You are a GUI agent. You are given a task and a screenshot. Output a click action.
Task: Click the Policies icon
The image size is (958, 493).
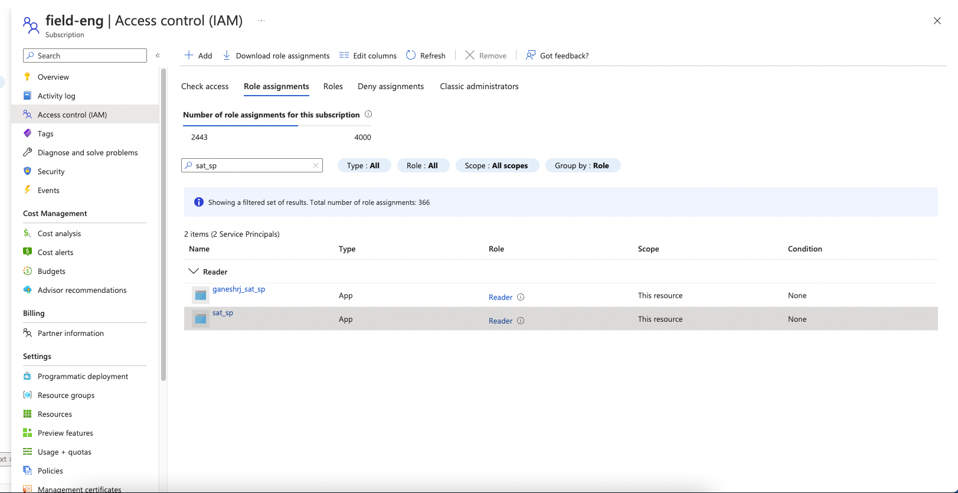[27, 471]
